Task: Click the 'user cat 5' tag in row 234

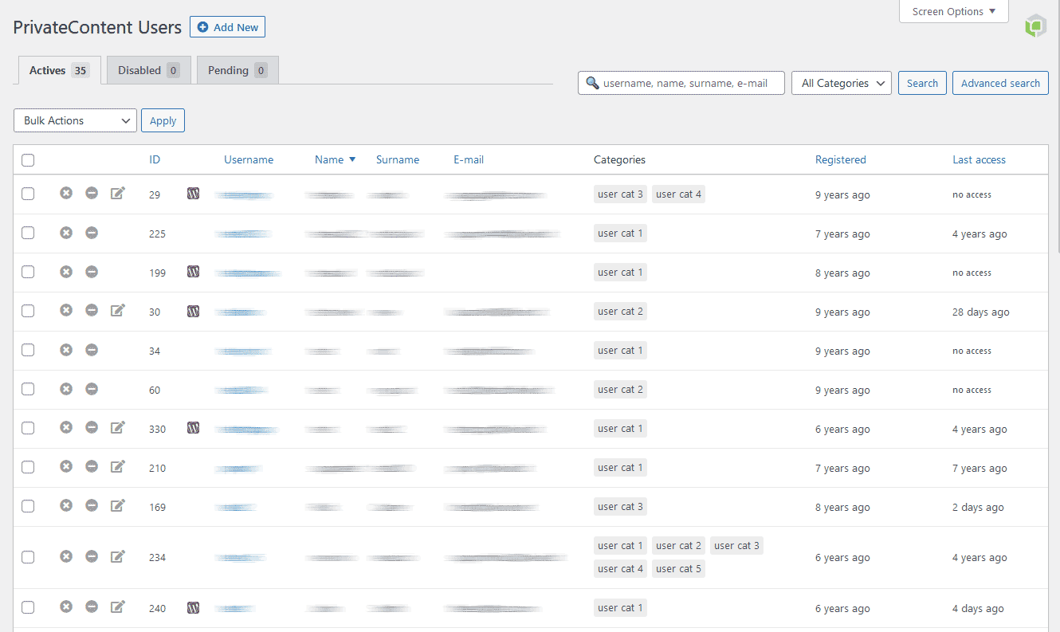Action: [x=678, y=568]
